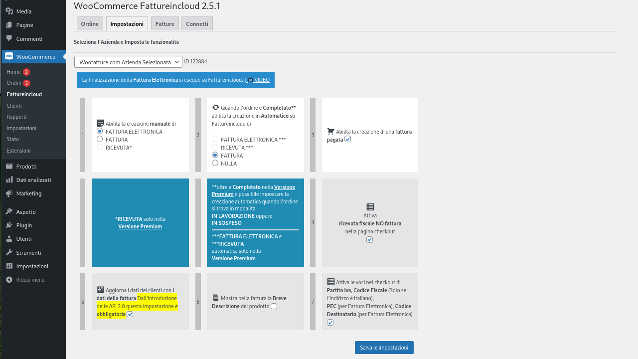Click the ID 122884 text
The image size is (638, 359).
pyautogui.click(x=195, y=61)
